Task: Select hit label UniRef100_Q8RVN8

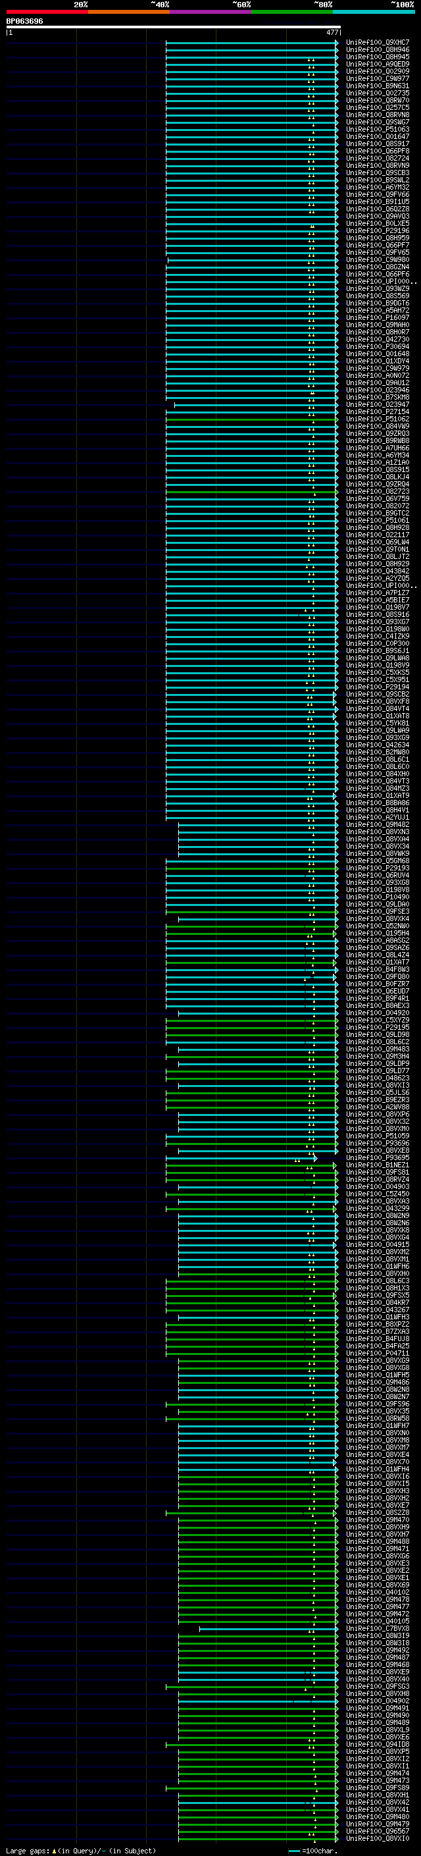Action: pos(378,115)
